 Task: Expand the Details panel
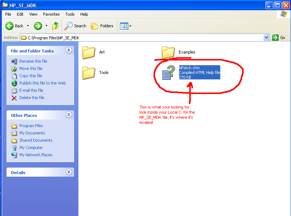(69, 172)
